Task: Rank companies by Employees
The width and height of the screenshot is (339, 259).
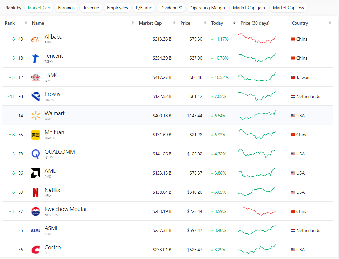Action: point(118,8)
